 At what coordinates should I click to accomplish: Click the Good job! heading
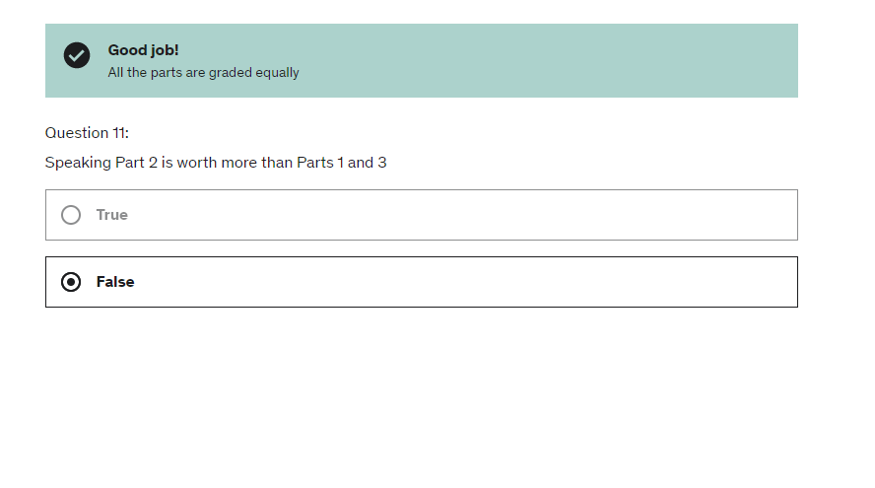pyautogui.click(x=143, y=50)
